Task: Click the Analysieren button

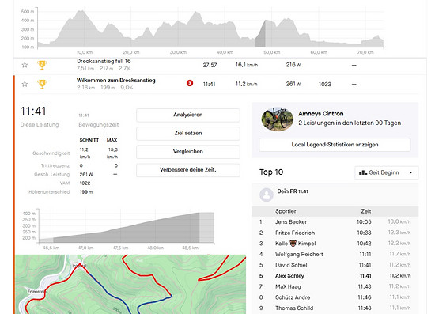Action: click(188, 115)
